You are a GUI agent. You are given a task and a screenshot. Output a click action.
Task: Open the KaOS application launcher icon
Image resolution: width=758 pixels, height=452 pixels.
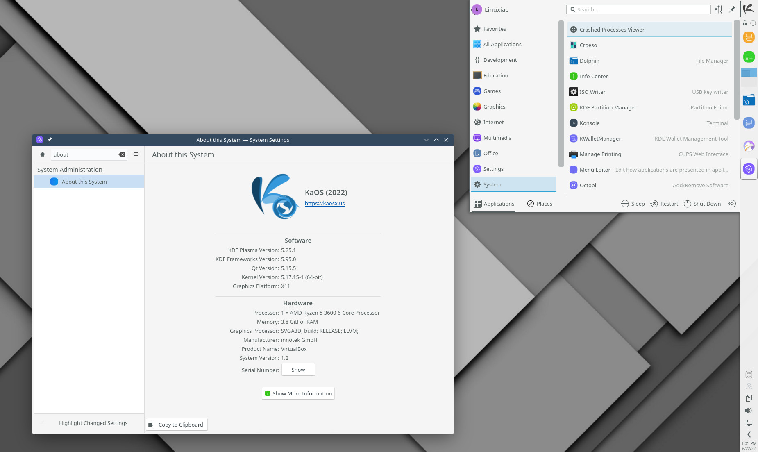pos(749,9)
